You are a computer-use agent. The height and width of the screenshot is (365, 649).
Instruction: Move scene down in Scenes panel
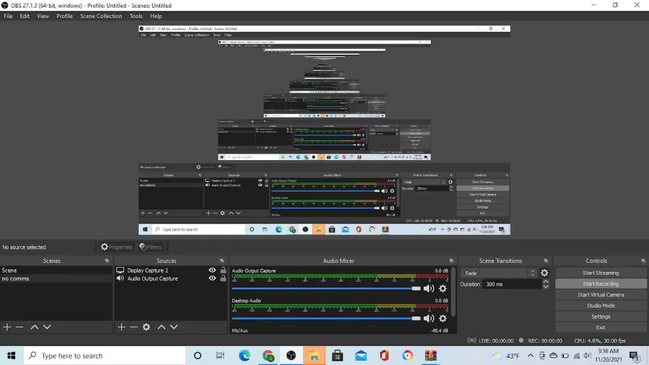pos(47,327)
